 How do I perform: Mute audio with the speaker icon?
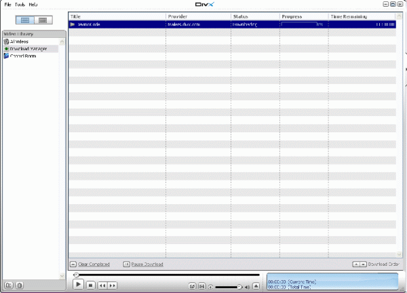point(247,287)
